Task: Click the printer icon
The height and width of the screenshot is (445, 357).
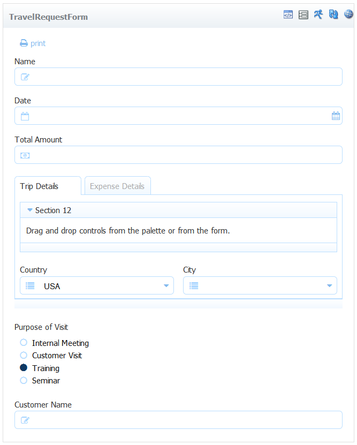Action: point(24,43)
